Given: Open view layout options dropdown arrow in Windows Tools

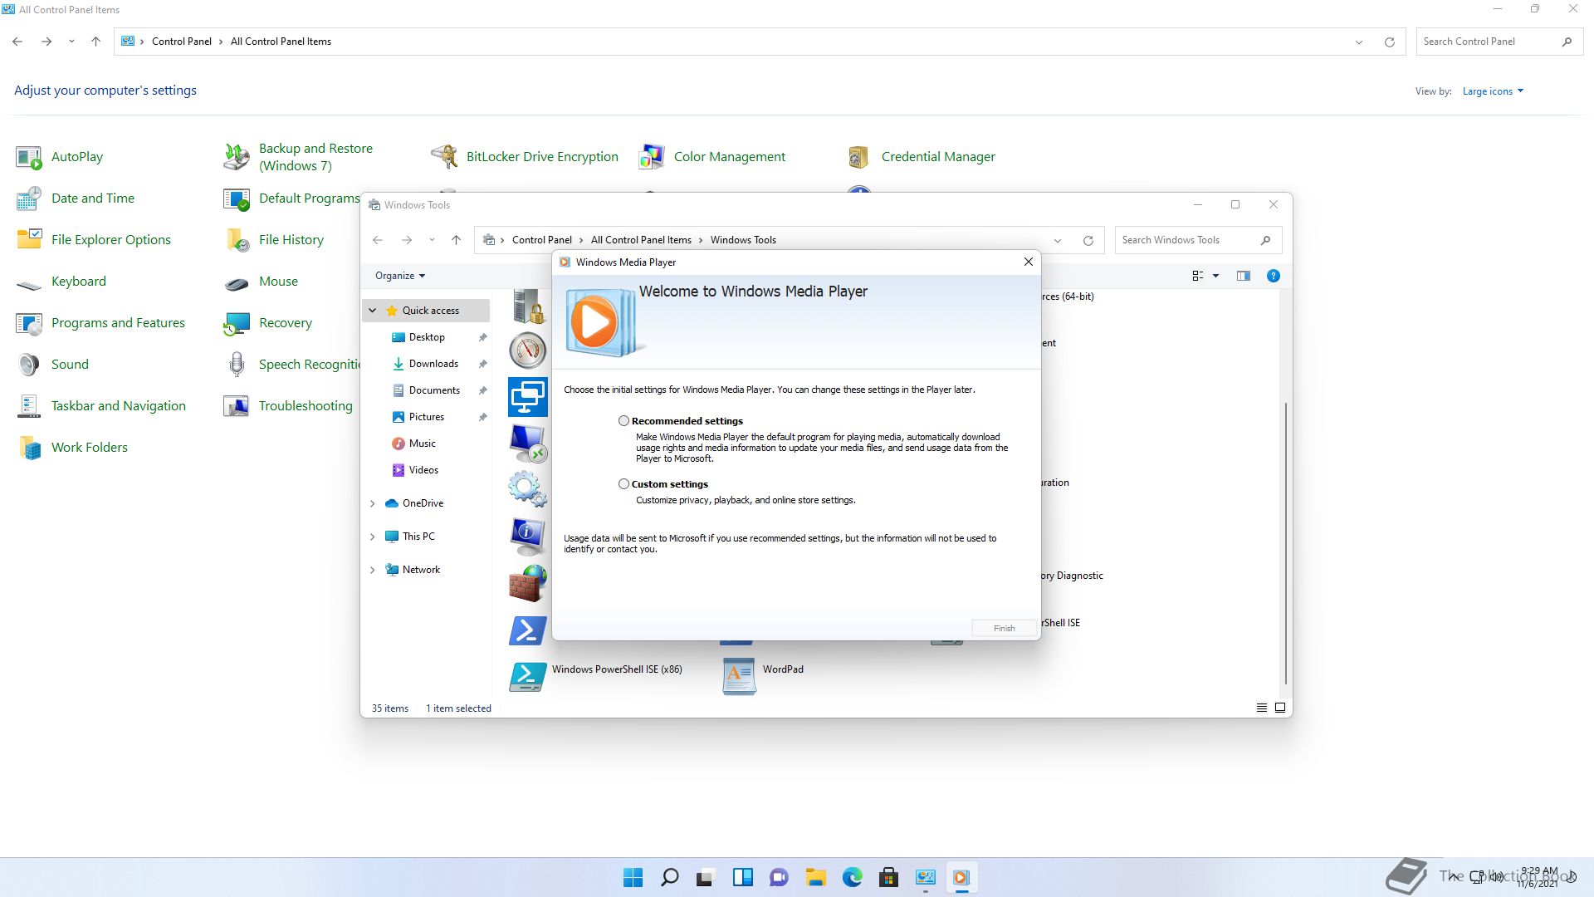Looking at the screenshot, I should [1215, 276].
